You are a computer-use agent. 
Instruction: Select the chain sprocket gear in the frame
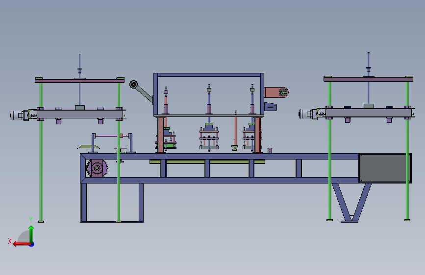97,168
